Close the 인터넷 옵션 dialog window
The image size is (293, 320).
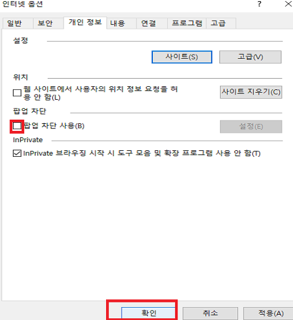click(x=288, y=4)
